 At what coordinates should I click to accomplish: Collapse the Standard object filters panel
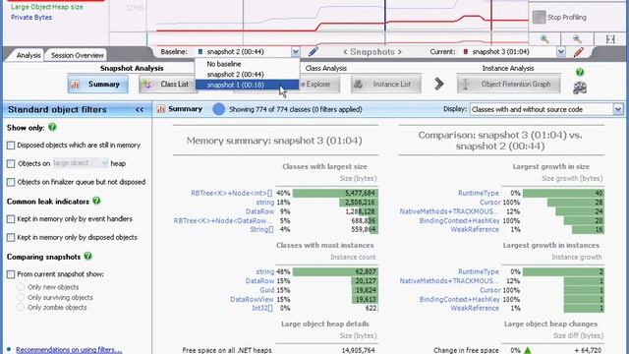(x=140, y=109)
